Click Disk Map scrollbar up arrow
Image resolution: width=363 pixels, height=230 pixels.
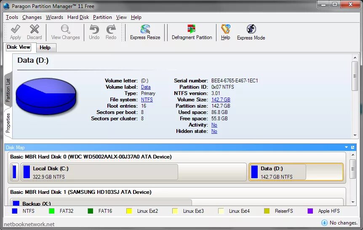[353, 155]
